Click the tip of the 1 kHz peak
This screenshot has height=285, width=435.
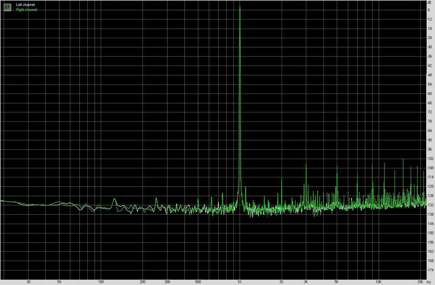point(240,7)
